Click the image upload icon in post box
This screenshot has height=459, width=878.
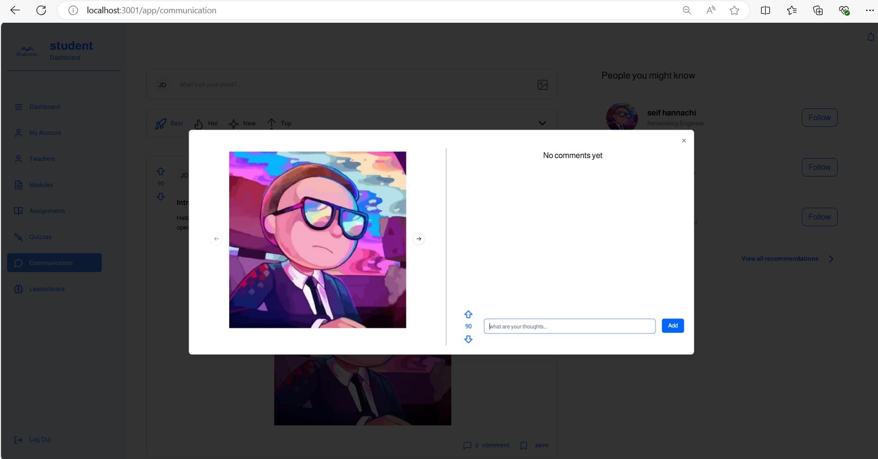[542, 85]
